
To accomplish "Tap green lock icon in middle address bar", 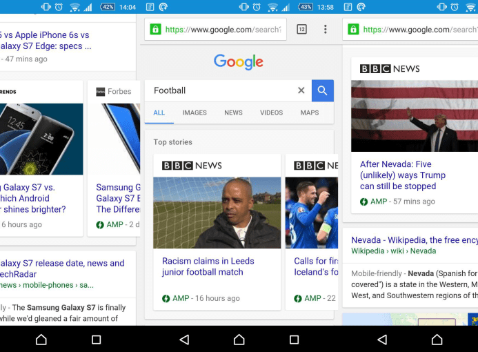I will coord(155,29).
